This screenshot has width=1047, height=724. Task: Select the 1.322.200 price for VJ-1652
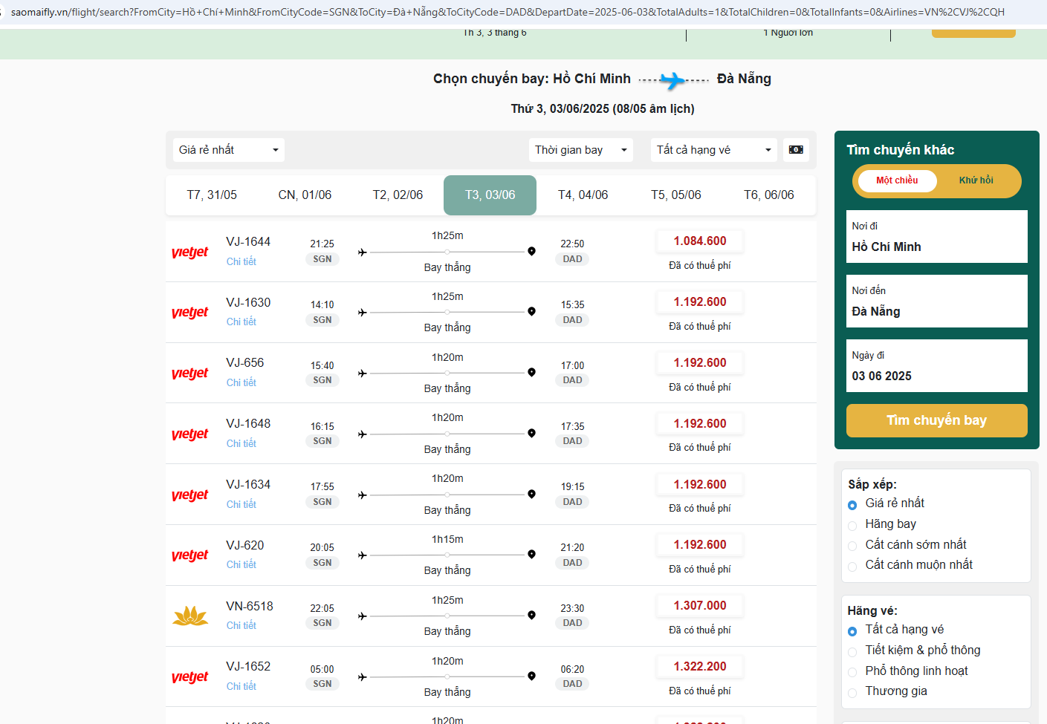coord(700,667)
